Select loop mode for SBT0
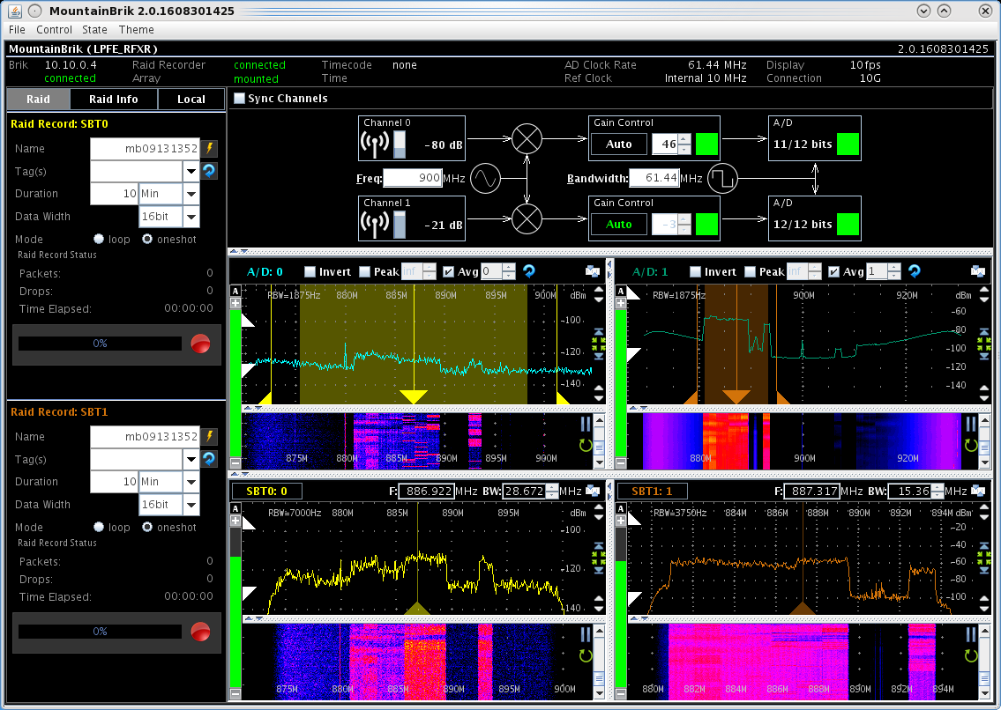The width and height of the screenshot is (1001, 710). [99, 240]
